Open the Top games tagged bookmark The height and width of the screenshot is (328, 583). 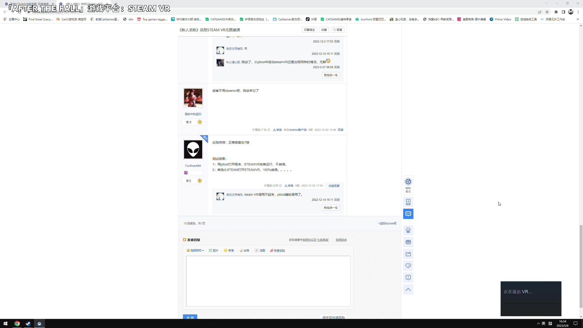click(152, 19)
